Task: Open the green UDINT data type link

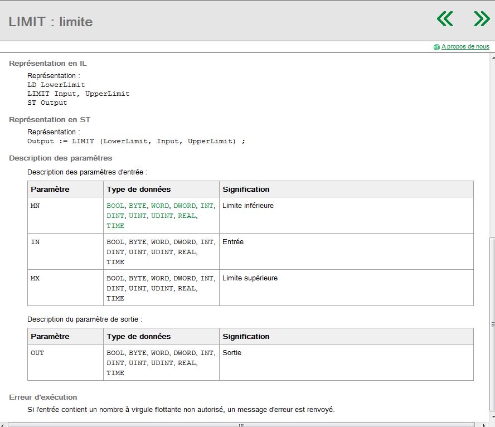Action: [162, 216]
